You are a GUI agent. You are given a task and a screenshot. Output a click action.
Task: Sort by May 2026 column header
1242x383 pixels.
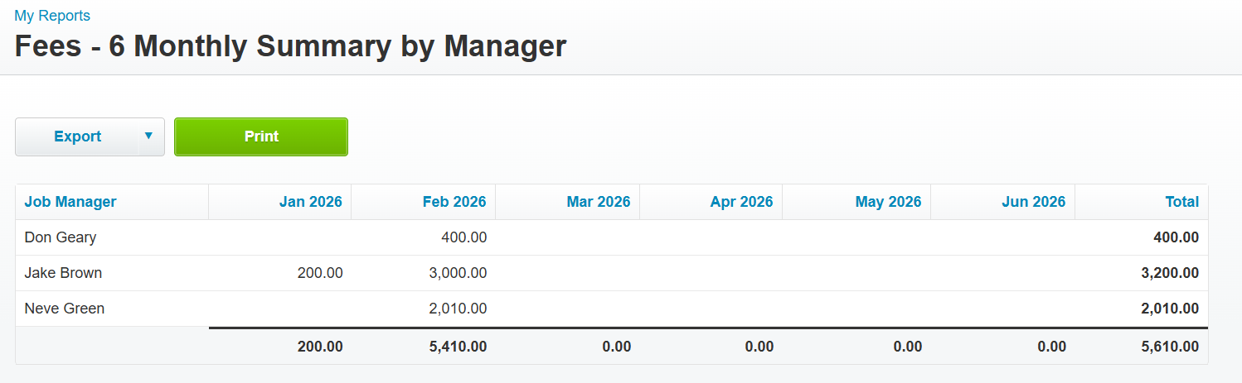click(888, 202)
